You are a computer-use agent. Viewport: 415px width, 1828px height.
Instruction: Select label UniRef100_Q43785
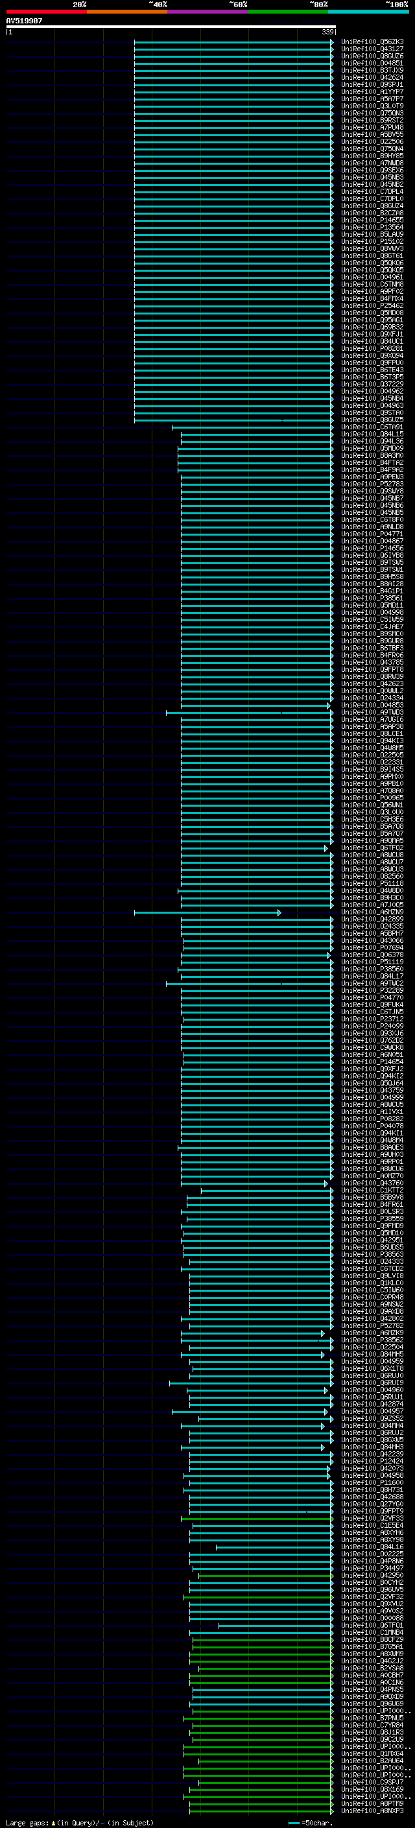372,662
